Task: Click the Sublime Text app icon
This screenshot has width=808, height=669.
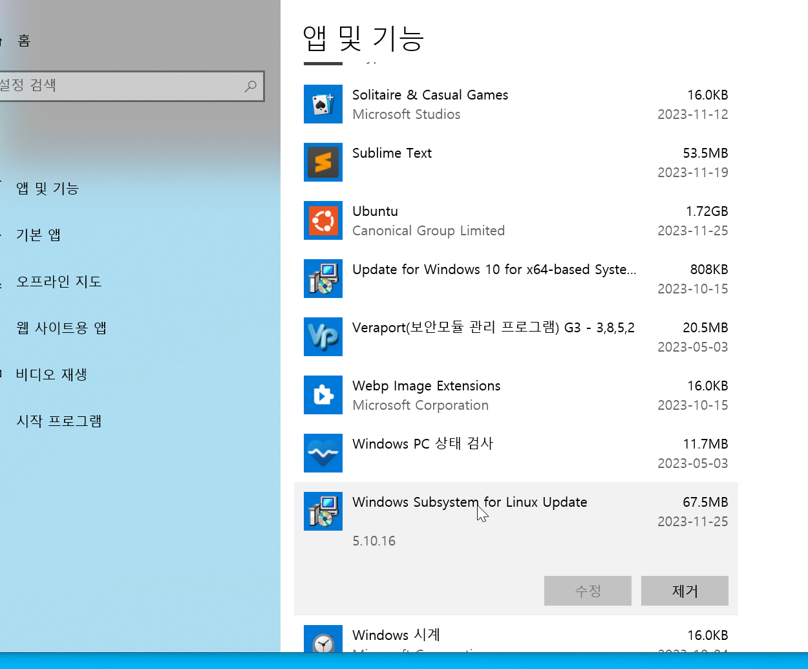Action: pos(323,162)
